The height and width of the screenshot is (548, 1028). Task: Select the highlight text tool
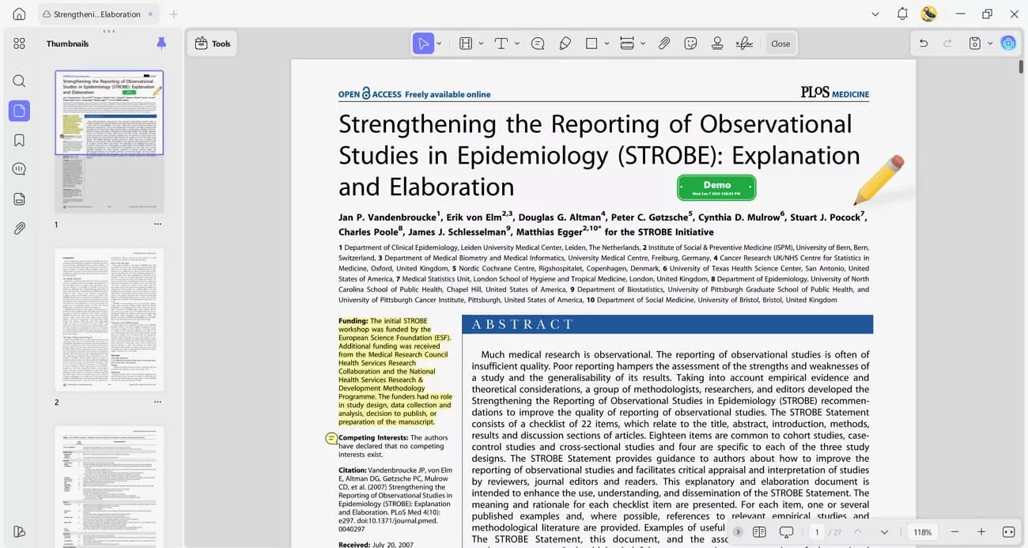(x=466, y=43)
